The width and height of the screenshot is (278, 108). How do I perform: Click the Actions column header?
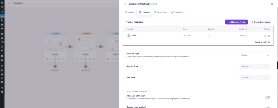(267, 29)
